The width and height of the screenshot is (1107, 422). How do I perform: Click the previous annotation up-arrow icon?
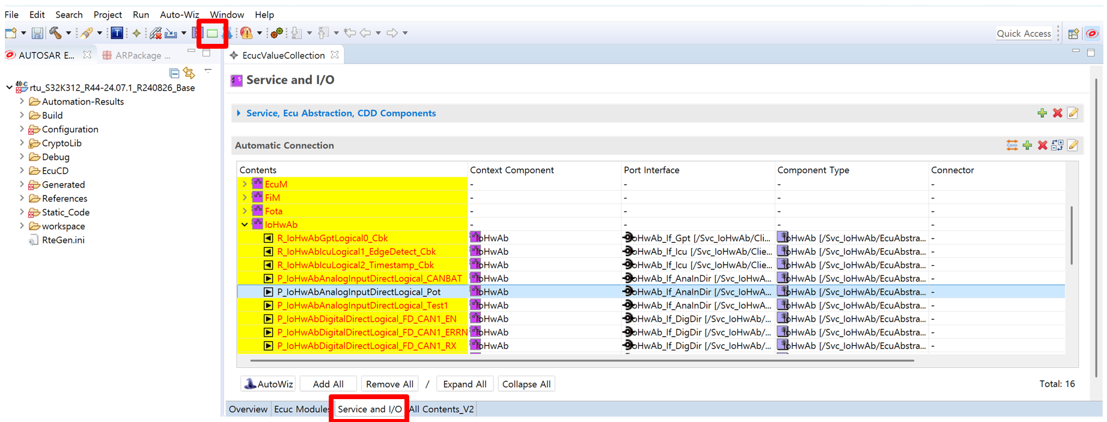(x=323, y=33)
